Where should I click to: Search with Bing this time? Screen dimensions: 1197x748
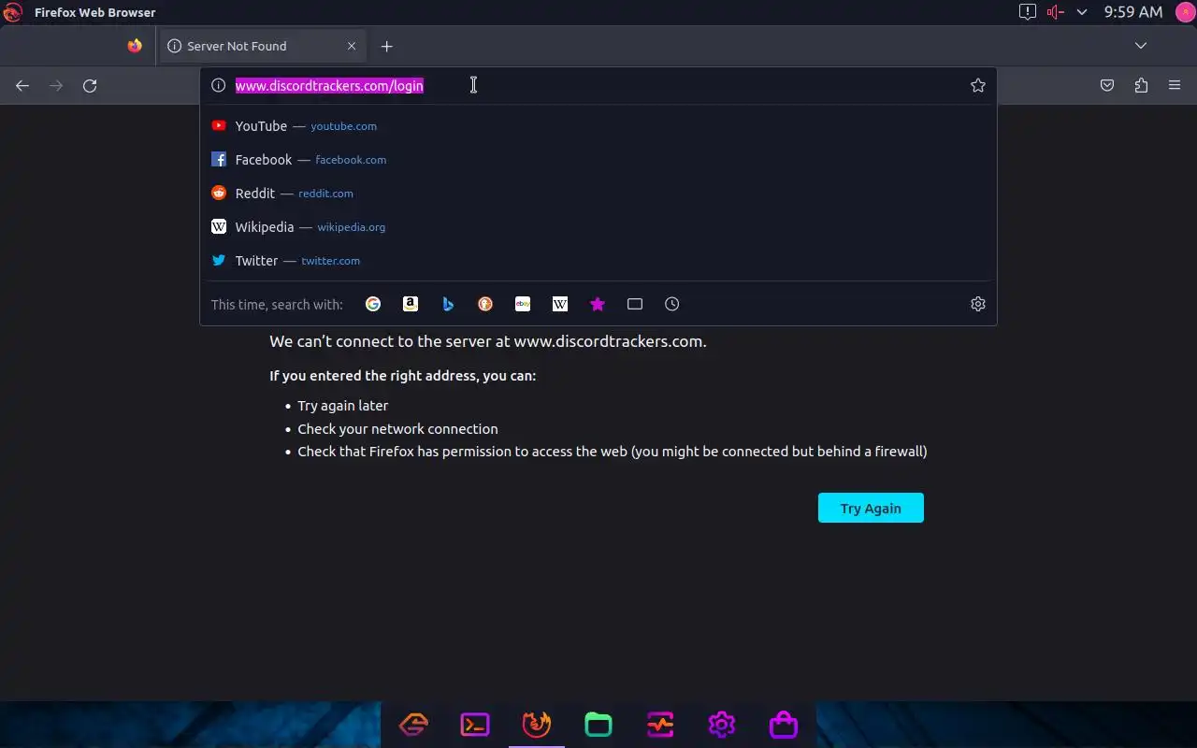click(448, 304)
